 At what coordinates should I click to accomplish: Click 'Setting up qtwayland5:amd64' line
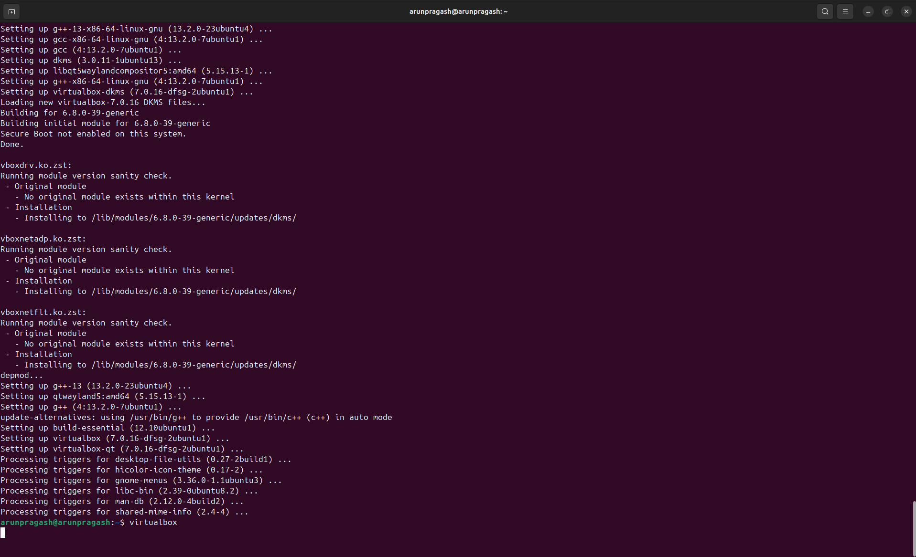[103, 396]
